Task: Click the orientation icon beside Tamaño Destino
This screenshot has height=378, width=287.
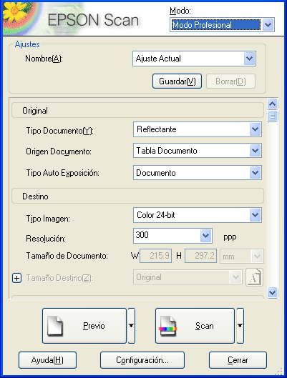Action: (254, 277)
